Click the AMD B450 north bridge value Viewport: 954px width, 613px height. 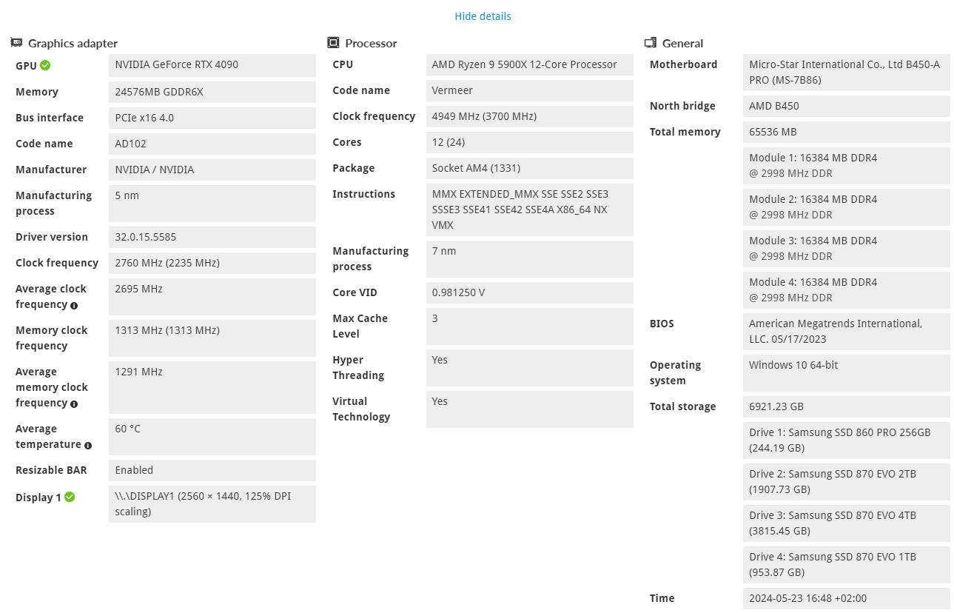coord(847,106)
